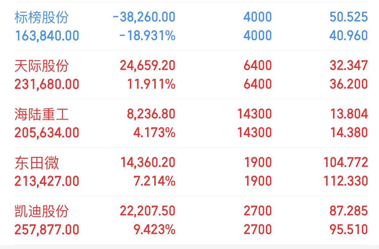Open the 东田微 stock holding
Viewport: 379px width, 249px height.
[x=37, y=163]
